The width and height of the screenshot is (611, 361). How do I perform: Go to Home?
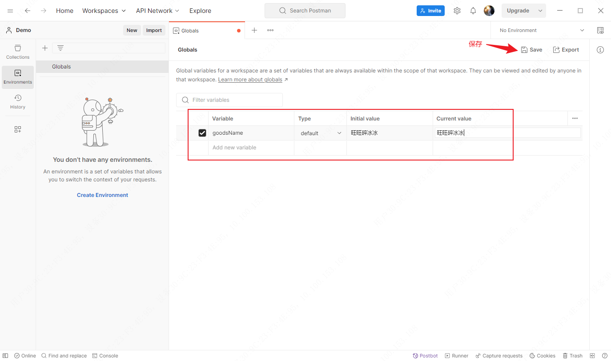64,11
